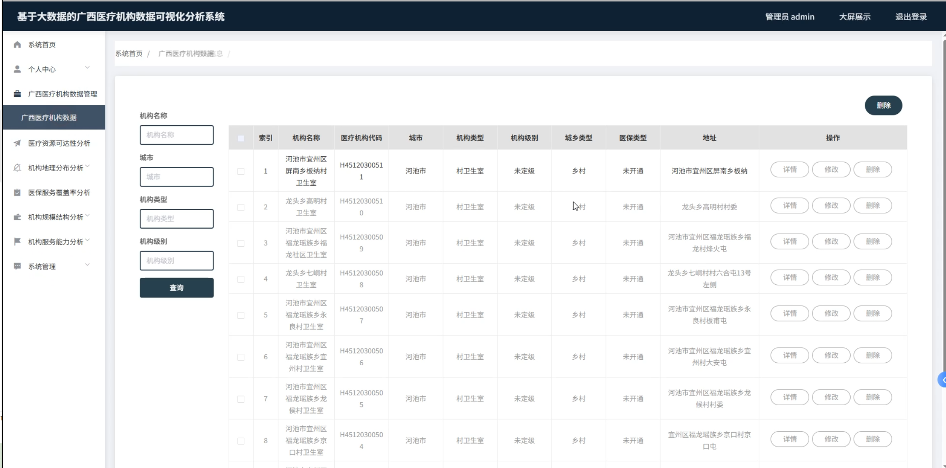Image resolution: width=946 pixels, height=468 pixels.
Task: Click the person icon beside 个人中心
Action: click(17, 69)
